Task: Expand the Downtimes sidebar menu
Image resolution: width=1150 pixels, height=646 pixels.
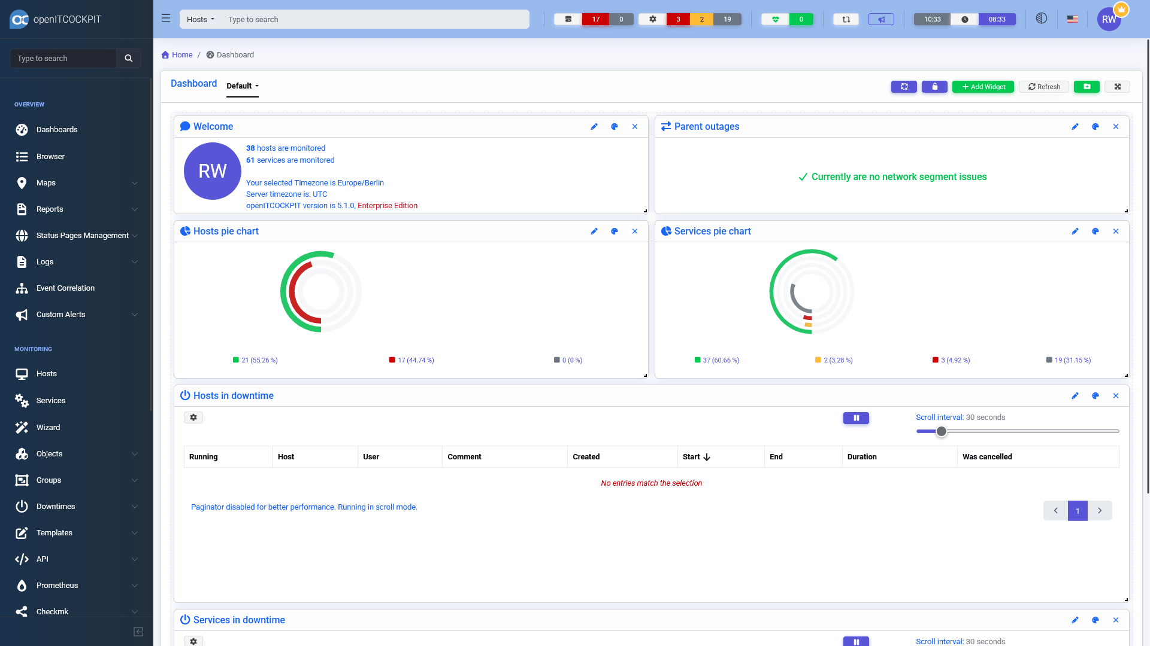Action: click(77, 507)
